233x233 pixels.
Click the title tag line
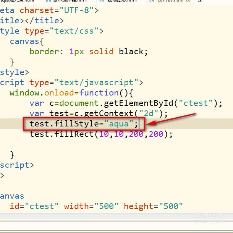(x=32, y=21)
